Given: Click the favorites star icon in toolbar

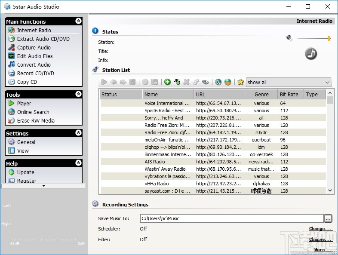Looking at the screenshot, I should point(240,82).
